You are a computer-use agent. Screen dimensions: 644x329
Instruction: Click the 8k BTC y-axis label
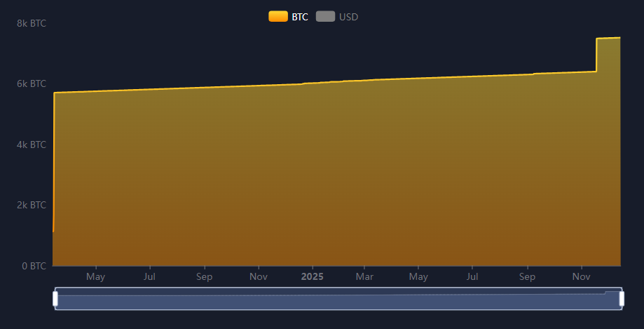tap(32, 23)
